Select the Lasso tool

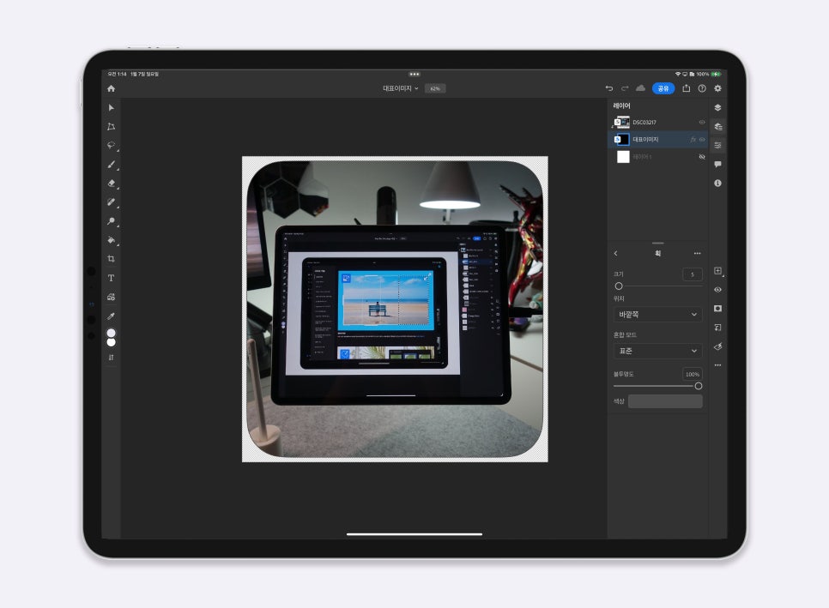111,145
